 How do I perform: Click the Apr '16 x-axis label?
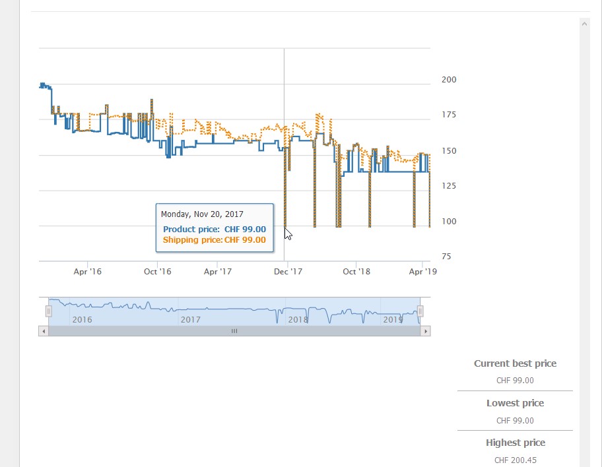pos(87,271)
